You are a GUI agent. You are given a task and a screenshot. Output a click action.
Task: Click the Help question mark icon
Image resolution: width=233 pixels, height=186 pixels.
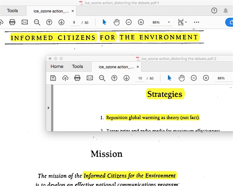214,11
